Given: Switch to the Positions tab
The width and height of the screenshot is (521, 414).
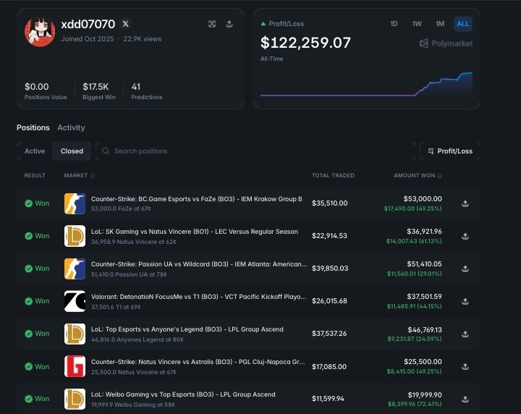Looking at the screenshot, I should pos(33,127).
